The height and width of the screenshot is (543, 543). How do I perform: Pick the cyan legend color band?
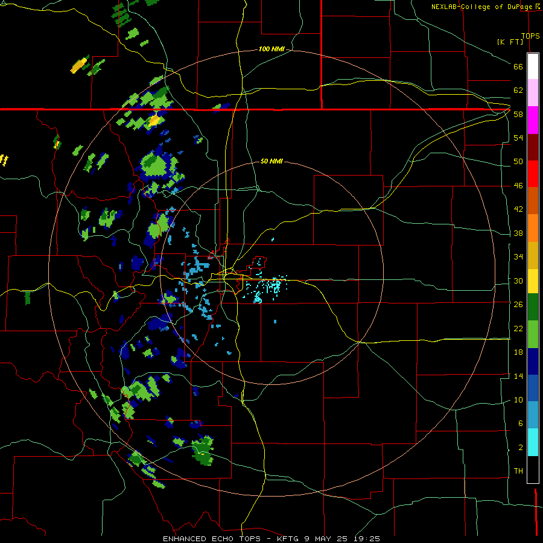[533, 442]
